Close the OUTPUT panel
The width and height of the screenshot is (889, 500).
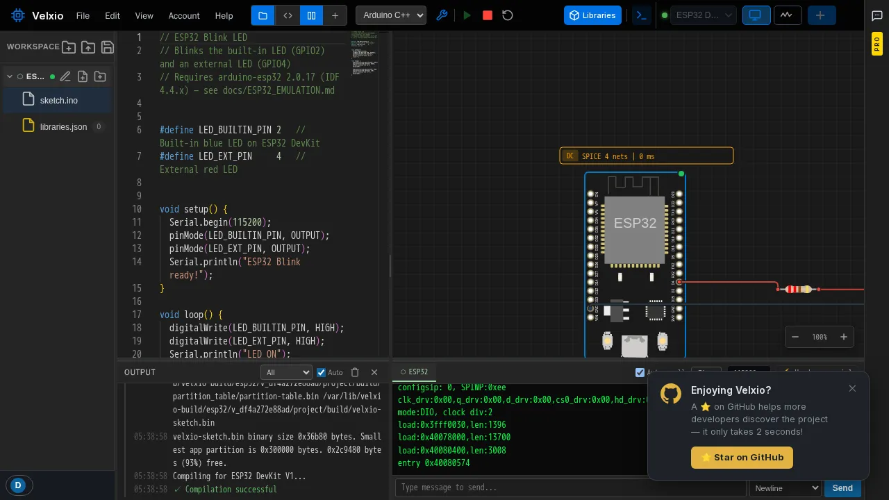374,372
